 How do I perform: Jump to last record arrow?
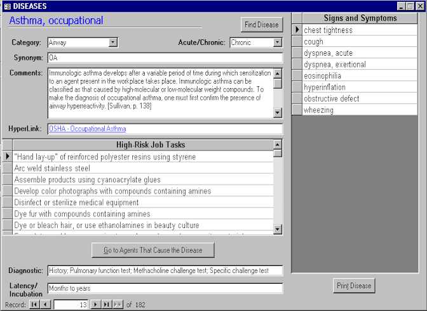(x=106, y=305)
